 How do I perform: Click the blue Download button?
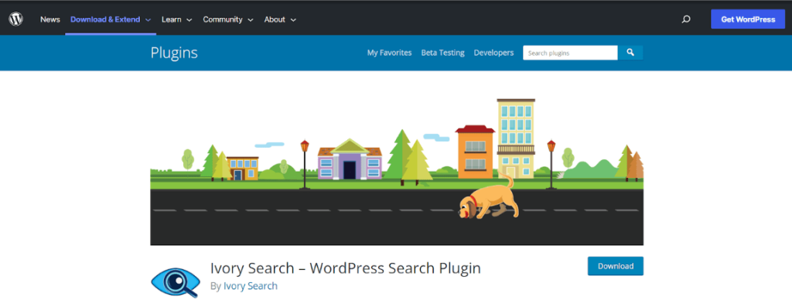pos(615,266)
